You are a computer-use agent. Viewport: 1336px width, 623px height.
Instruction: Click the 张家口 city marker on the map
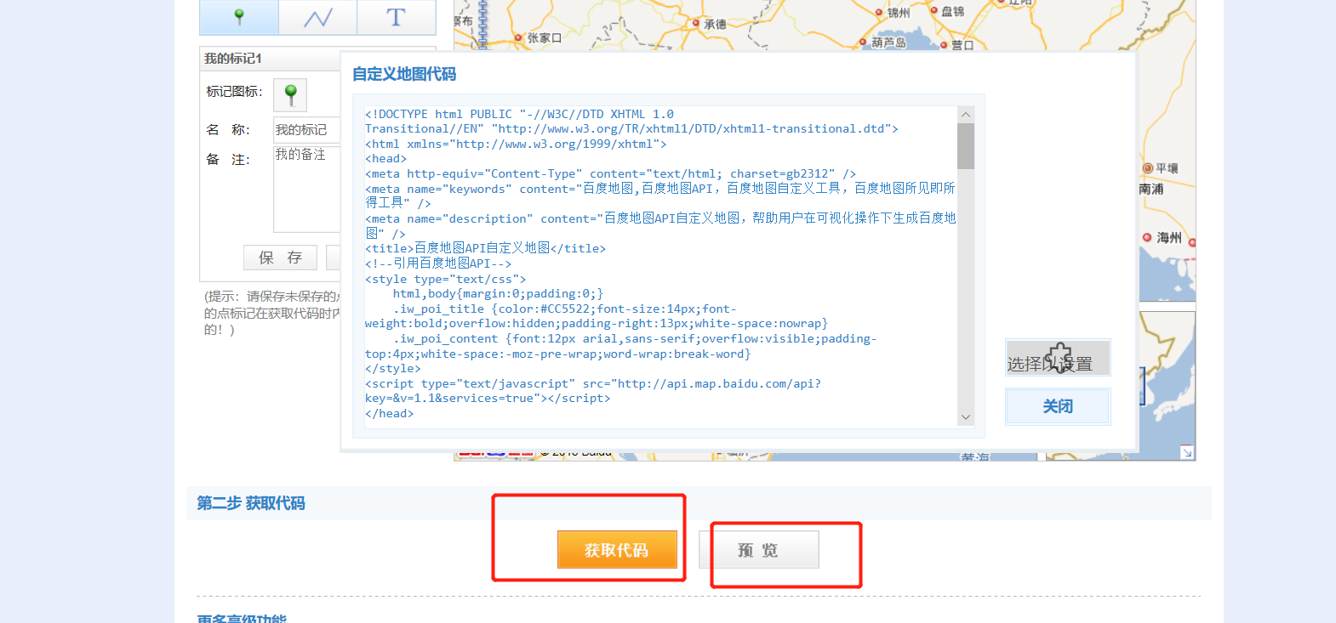click(518, 38)
